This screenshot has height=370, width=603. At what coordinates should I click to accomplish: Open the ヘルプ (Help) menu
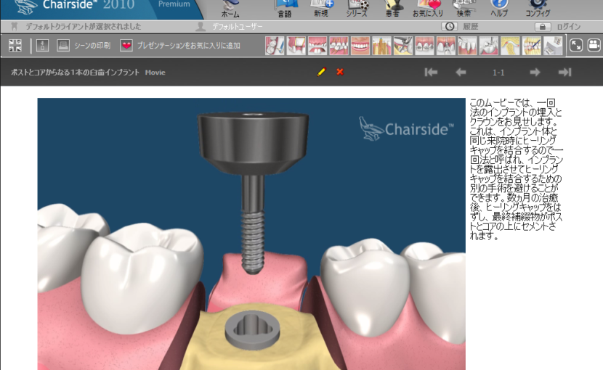[499, 9]
